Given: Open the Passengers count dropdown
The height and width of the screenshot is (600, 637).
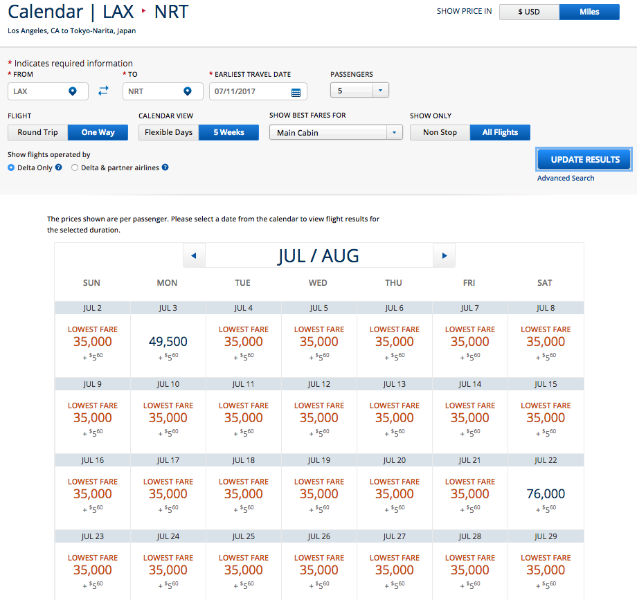Looking at the screenshot, I should [360, 91].
